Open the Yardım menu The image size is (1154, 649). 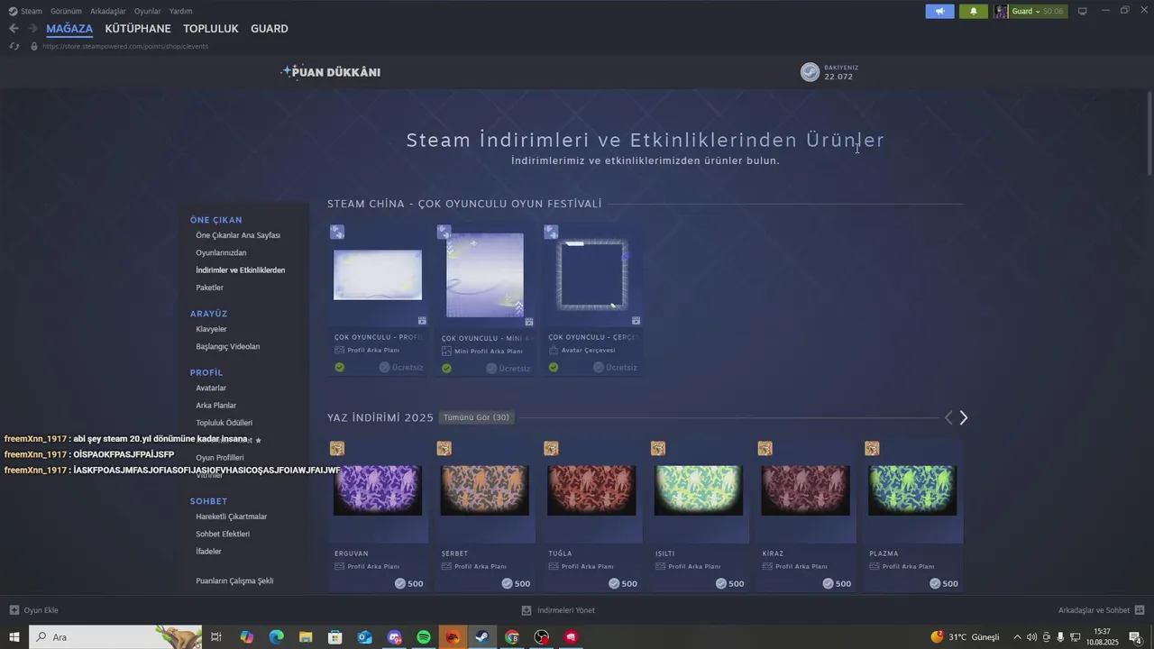pyautogui.click(x=181, y=11)
